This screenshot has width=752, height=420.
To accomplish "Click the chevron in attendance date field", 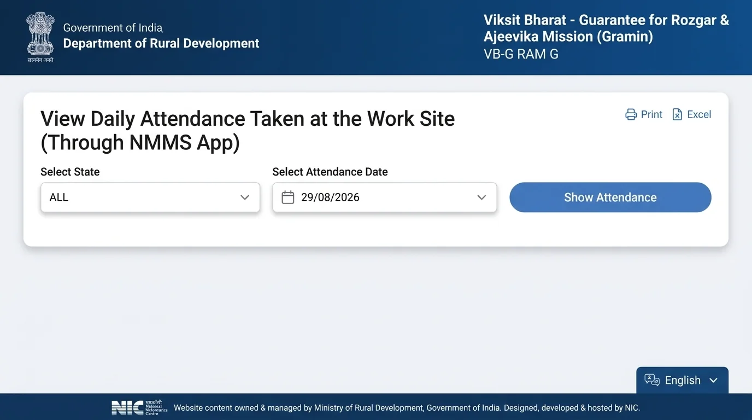I will pos(481,197).
